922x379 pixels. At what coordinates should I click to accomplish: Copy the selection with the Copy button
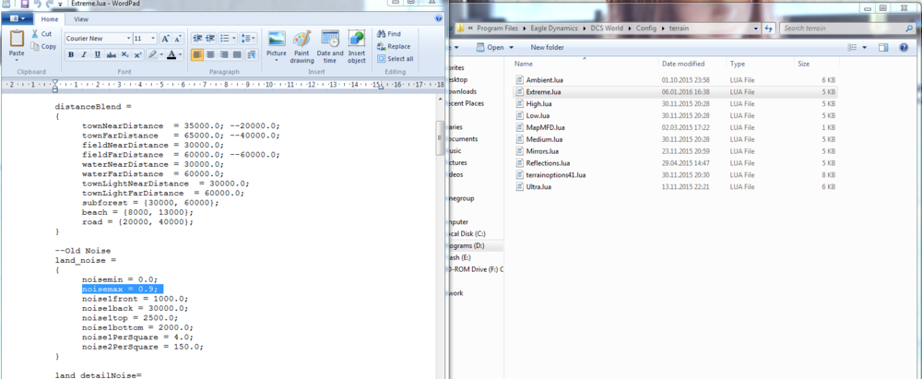(43, 46)
